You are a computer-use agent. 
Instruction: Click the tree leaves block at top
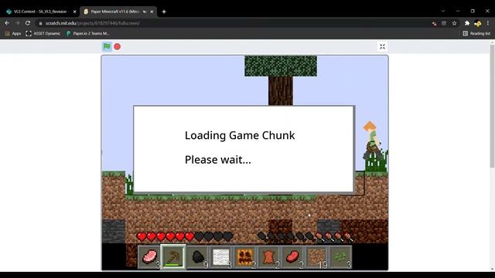[281, 66]
